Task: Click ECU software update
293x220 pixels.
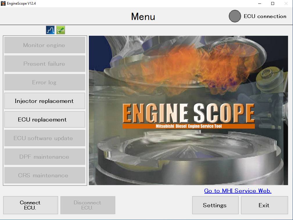Action: pos(44,138)
